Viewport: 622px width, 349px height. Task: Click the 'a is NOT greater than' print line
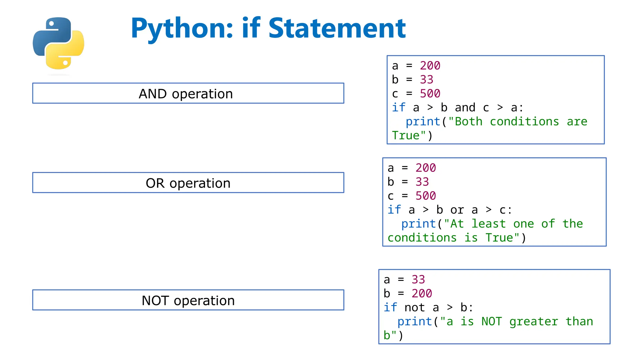(495, 321)
